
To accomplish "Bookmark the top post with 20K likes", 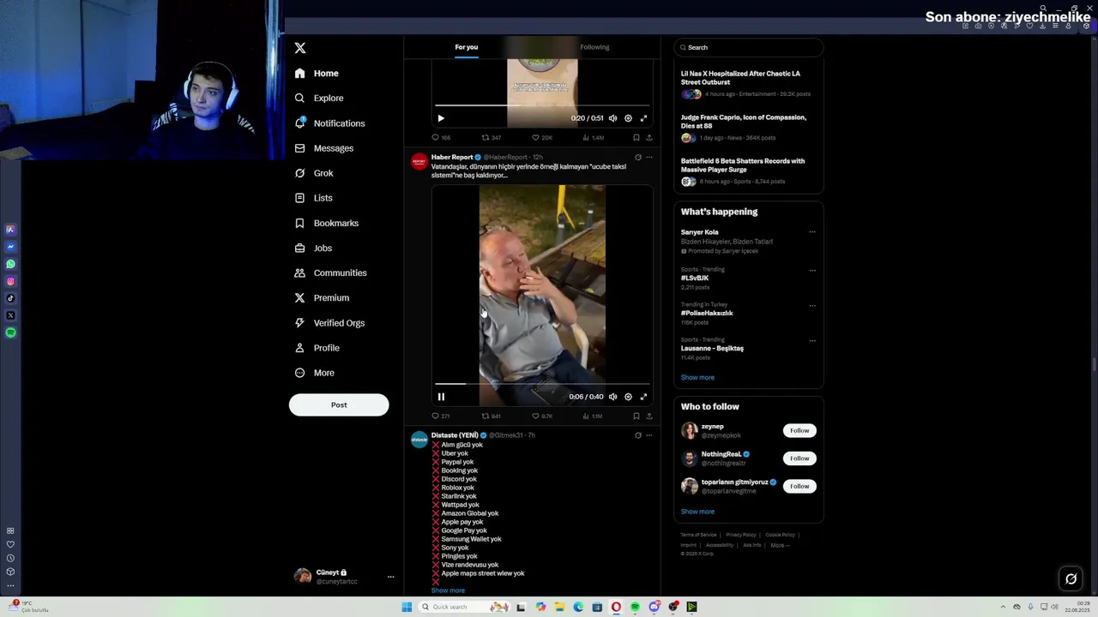I will point(636,137).
